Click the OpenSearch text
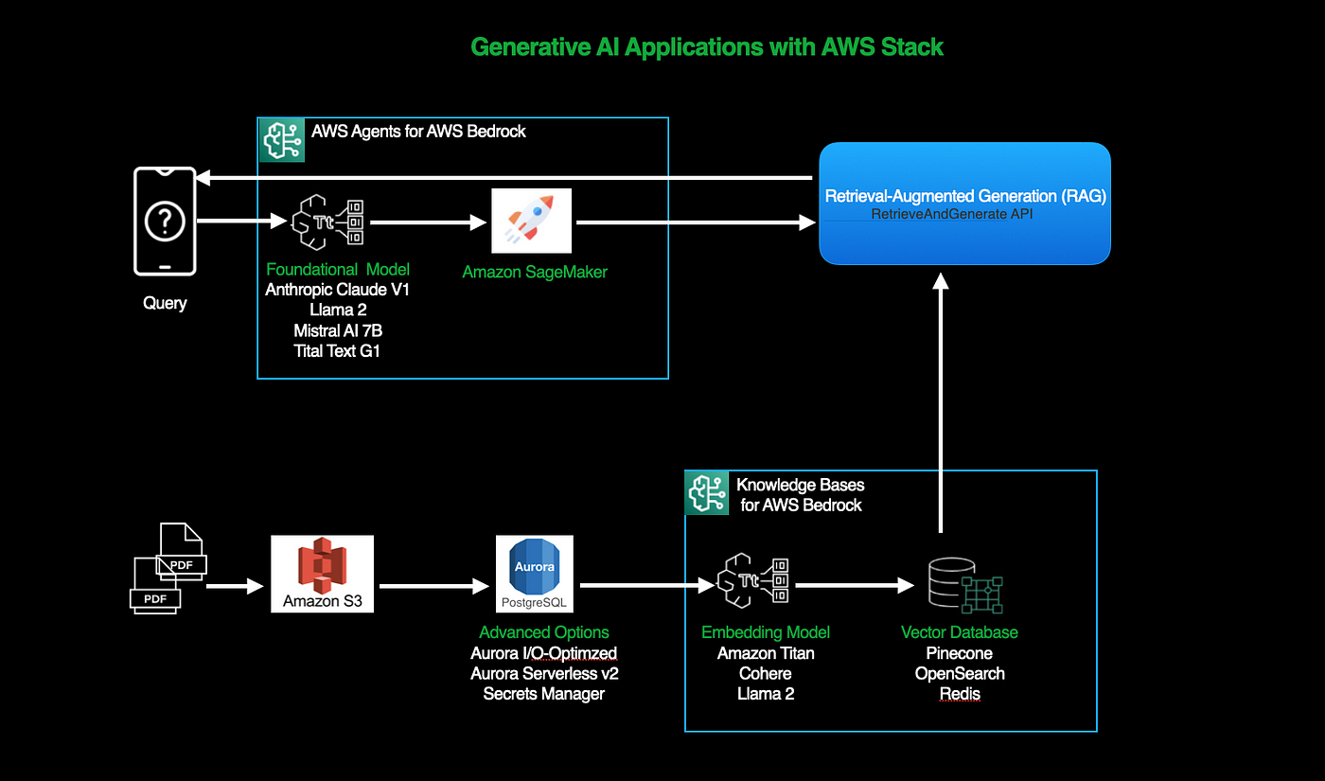 (960, 673)
